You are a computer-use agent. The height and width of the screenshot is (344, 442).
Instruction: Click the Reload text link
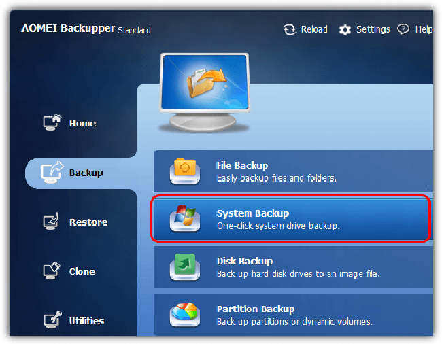(x=314, y=29)
